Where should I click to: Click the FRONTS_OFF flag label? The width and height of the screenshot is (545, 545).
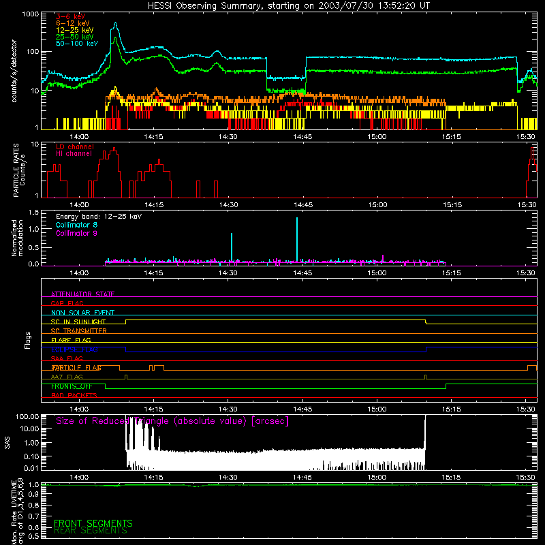72,386
